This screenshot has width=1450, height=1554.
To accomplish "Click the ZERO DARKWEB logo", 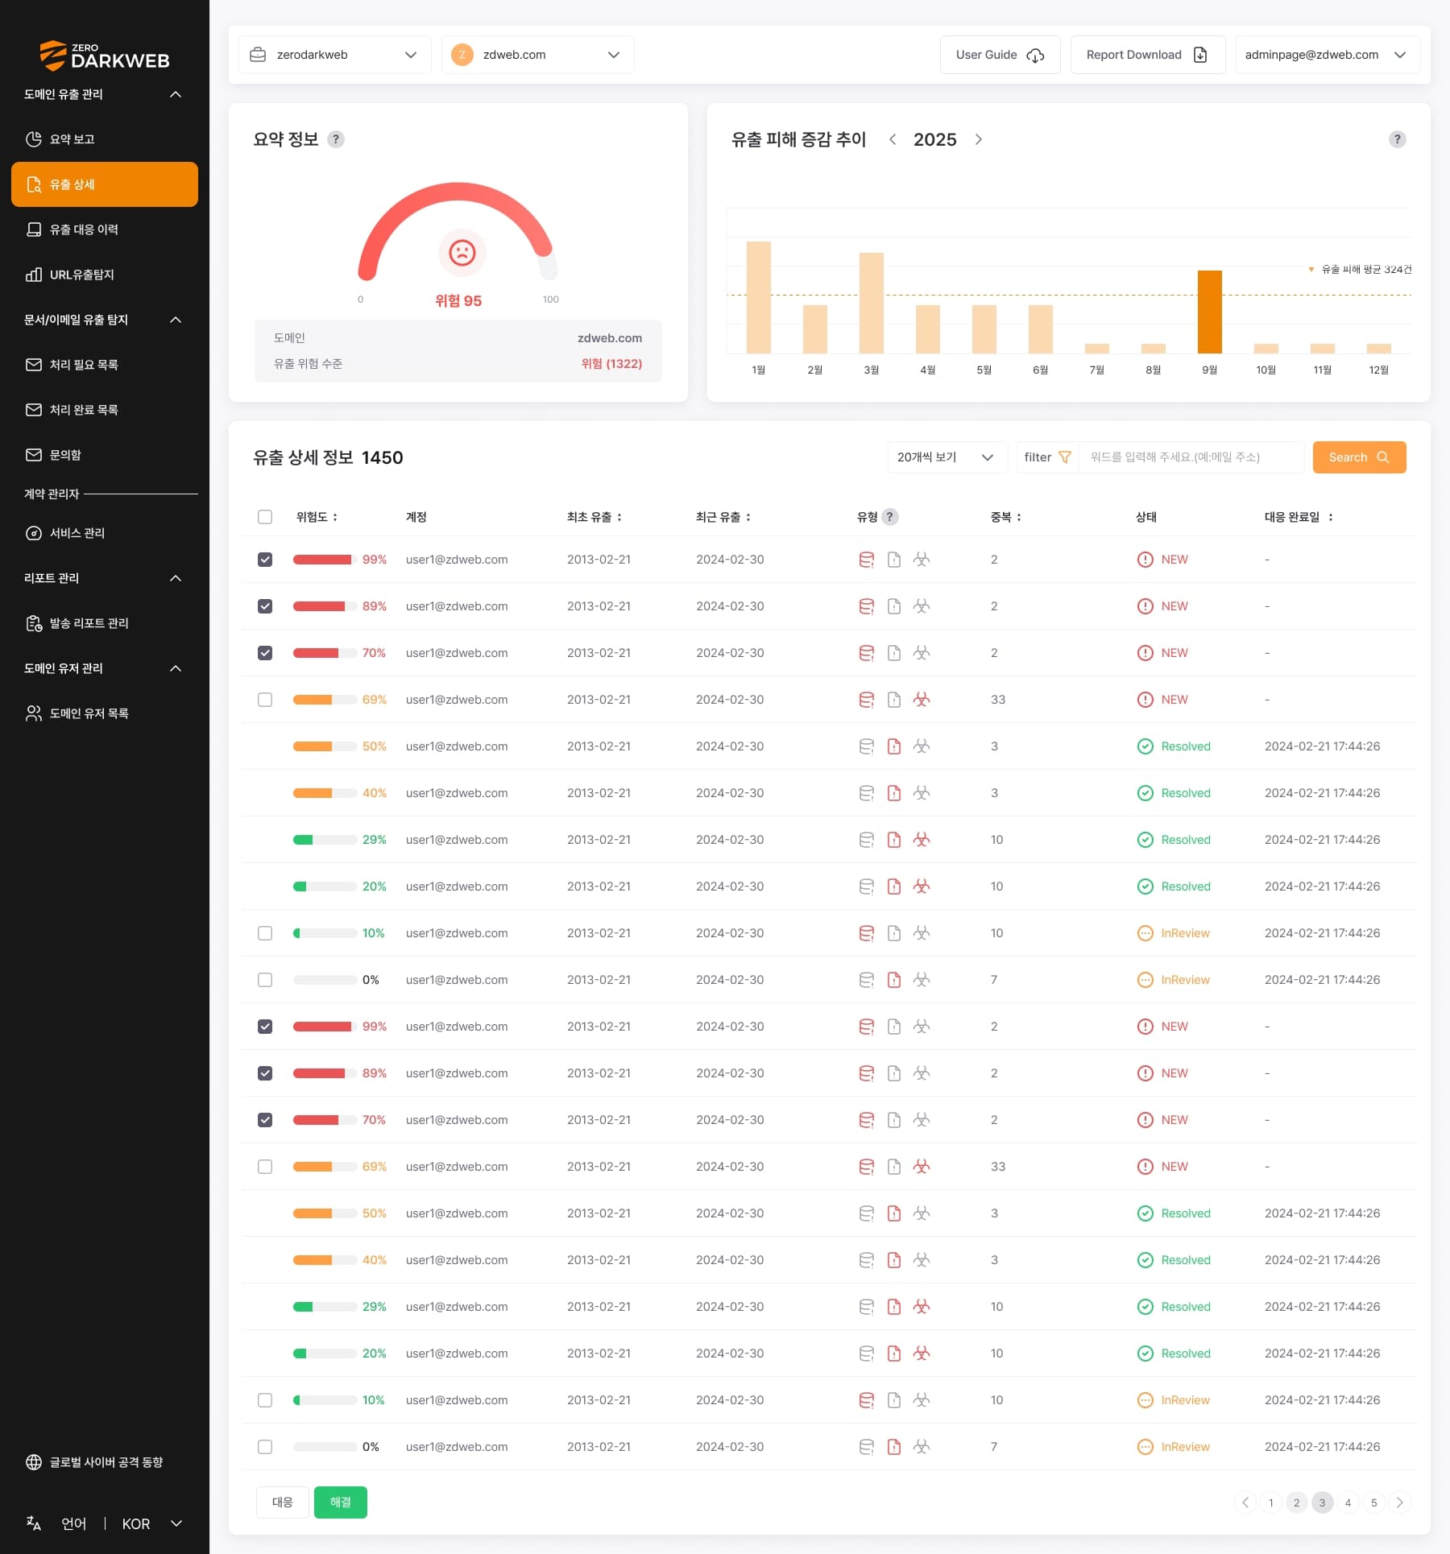I will click(x=105, y=56).
